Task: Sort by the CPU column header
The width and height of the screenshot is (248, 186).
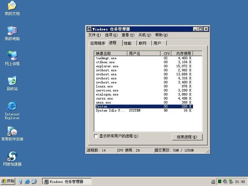Action: point(166,54)
